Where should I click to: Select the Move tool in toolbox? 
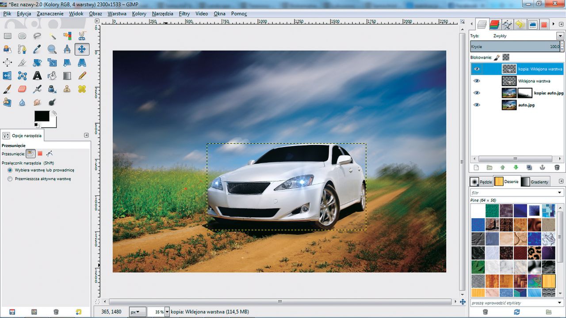pos(82,49)
